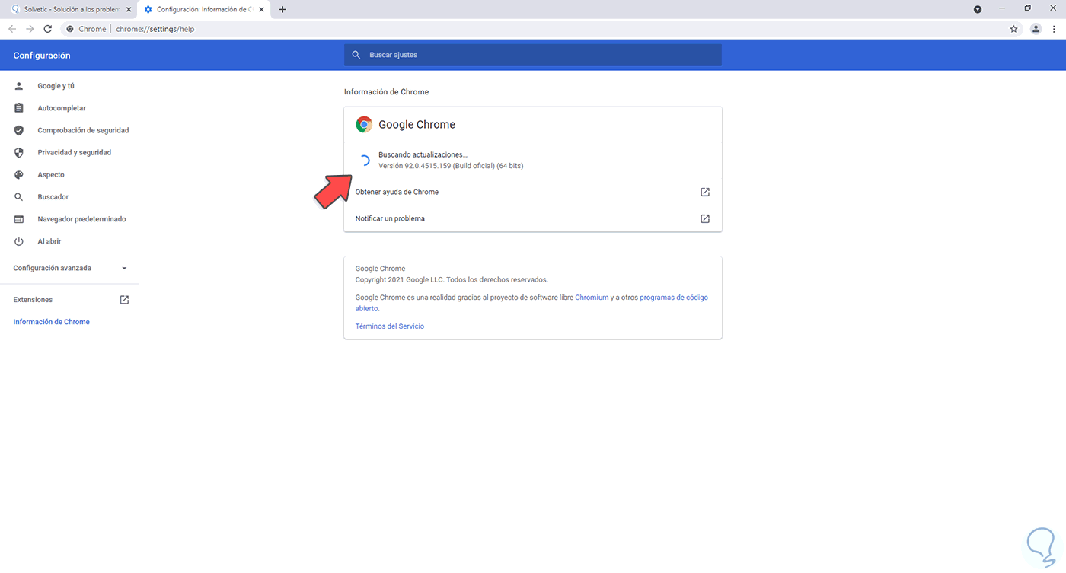Click the external-link icon for Obtener ayuda de Chrome
Screen dimensions: 1066x573
click(x=705, y=192)
